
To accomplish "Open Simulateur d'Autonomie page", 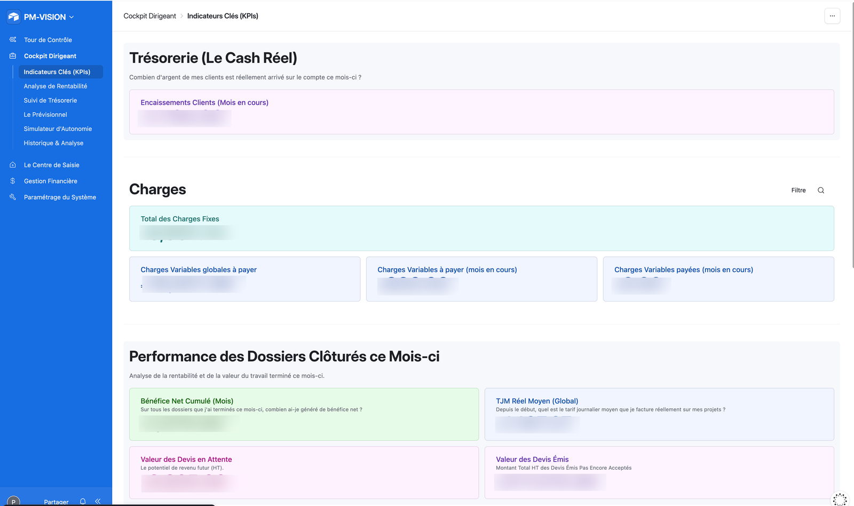I will point(58,129).
